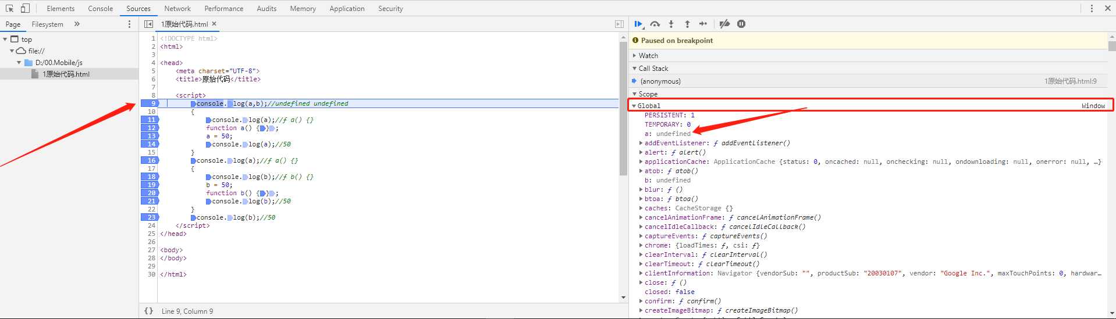The image size is (1116, 319).
Task: Click the debugger sidebar scrollbar thumb
Action: tap(1112, 46)
